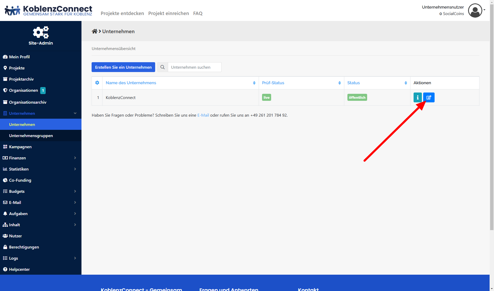
Task: Open info icon for KoblenzConnect row
Action: point(417,97)
